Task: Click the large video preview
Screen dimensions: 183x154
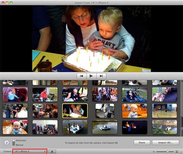Action: [91, 39]
